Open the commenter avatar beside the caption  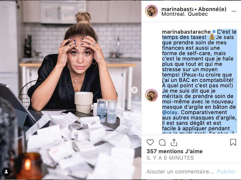(x=151, y=95)
